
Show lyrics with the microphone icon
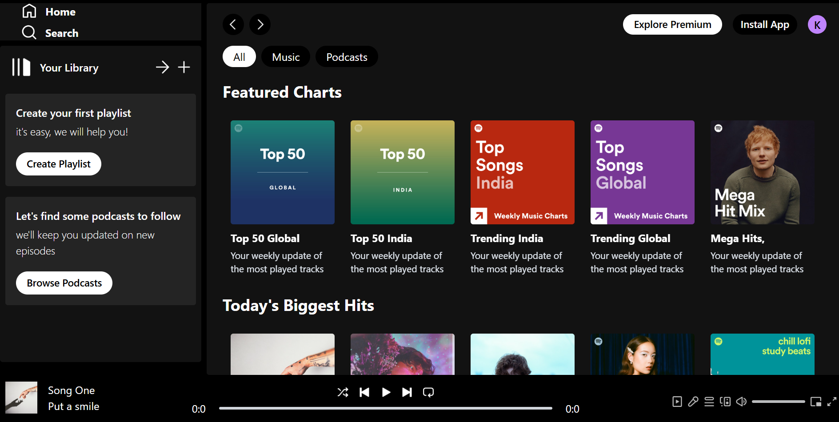[x=693, y=402]
